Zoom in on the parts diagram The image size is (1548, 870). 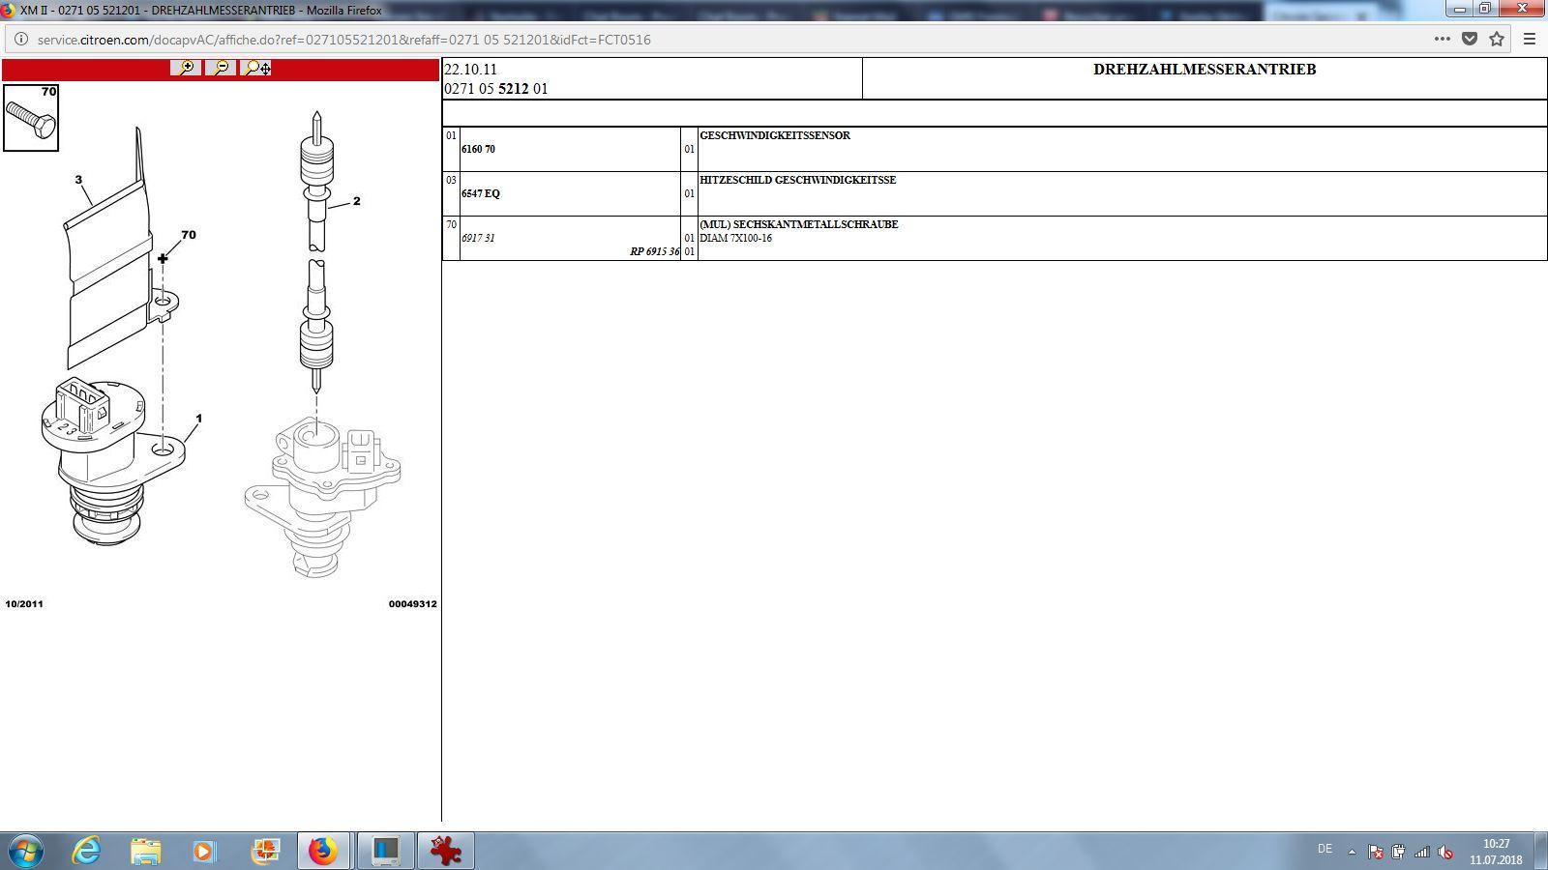(x=186, y=68)
